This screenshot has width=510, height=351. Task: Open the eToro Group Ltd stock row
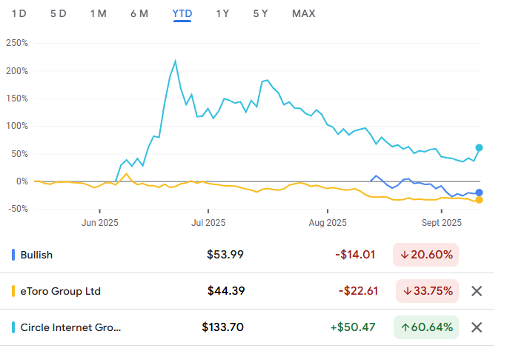[247, 291]
